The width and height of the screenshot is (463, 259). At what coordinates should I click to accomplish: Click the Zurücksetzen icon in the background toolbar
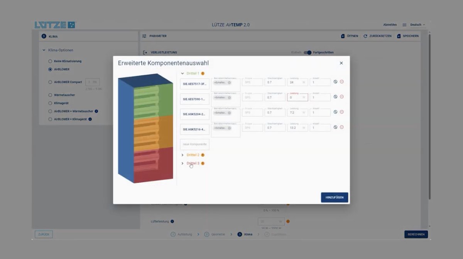[365, 36]
